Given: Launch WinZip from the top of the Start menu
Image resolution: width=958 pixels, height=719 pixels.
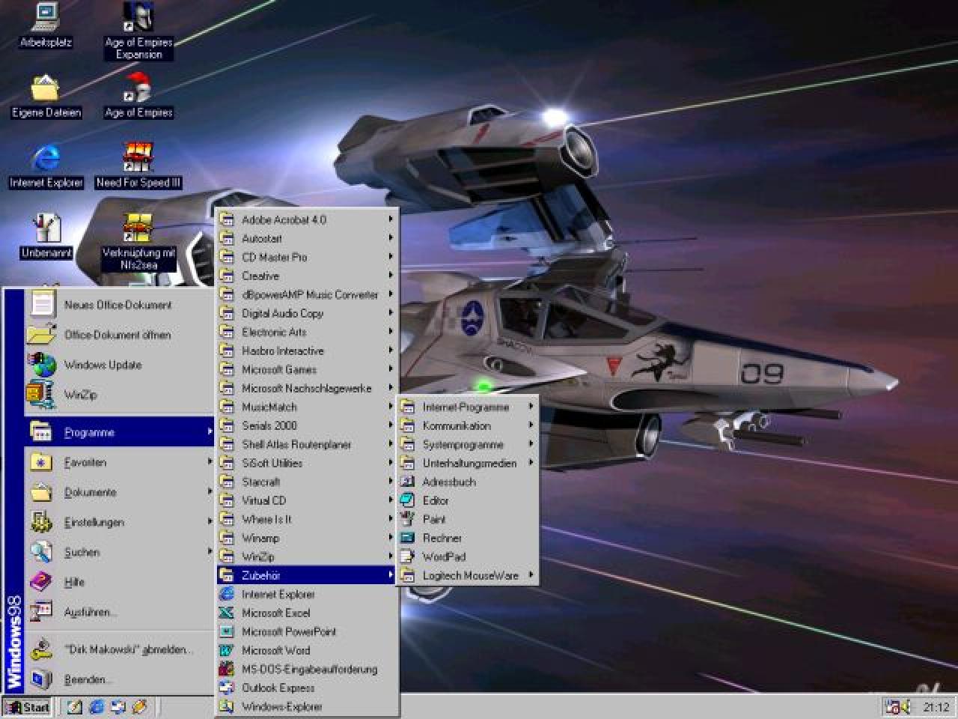Looking at the screenshot, I should click(120, 395).
